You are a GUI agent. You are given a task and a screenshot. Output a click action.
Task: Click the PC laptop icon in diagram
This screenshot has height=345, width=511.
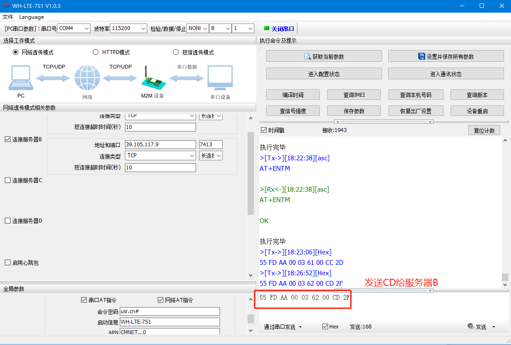coord(20,78)
